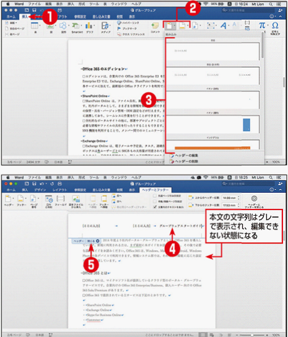Screen dimensions: 288x337
Task: Click the print icon in lower window title bar
Action: point(60,184)
